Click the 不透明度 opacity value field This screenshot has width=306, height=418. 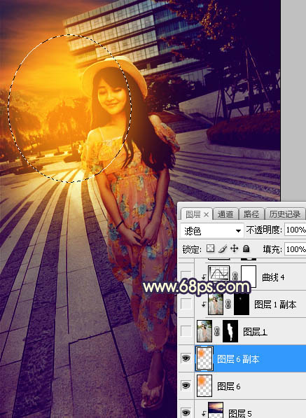(295, 230)
